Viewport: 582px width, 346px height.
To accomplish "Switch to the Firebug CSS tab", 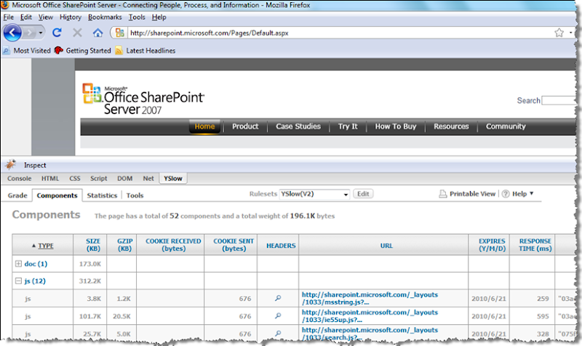I will [x=75, y=178].
